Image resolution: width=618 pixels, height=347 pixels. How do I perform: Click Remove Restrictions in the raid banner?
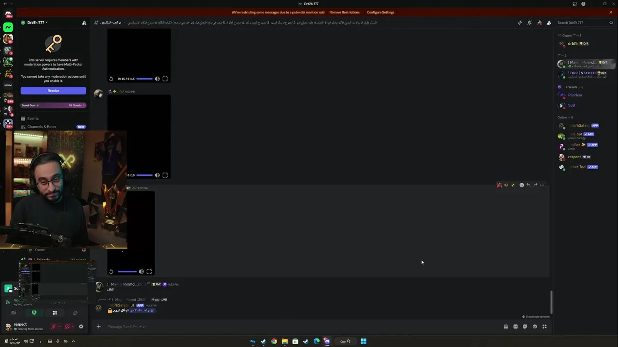tap(344, 12)
